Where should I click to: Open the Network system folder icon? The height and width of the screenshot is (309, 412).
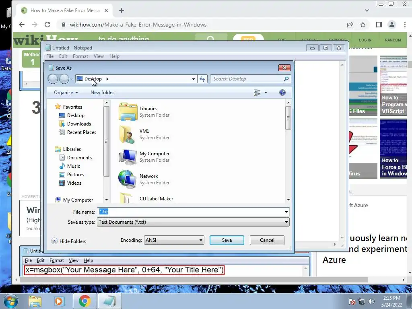click(128, 179)
